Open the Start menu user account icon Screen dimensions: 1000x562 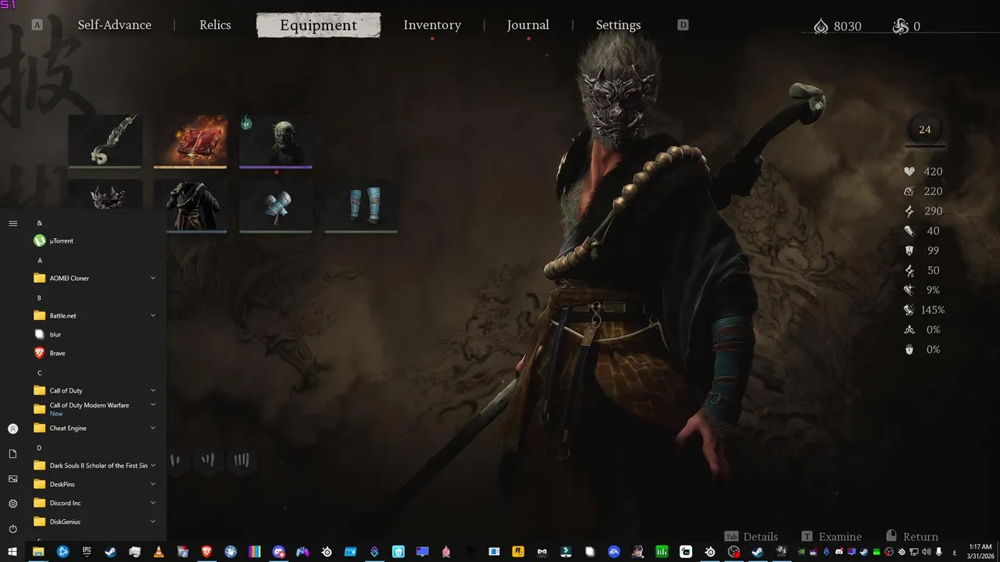point(12,429)
